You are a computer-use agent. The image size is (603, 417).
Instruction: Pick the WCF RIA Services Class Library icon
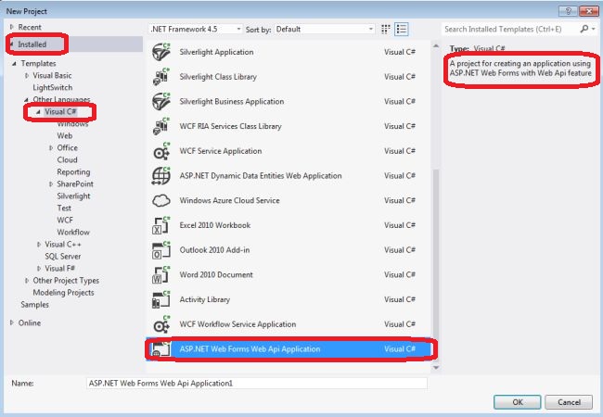(x=161, y=126)
